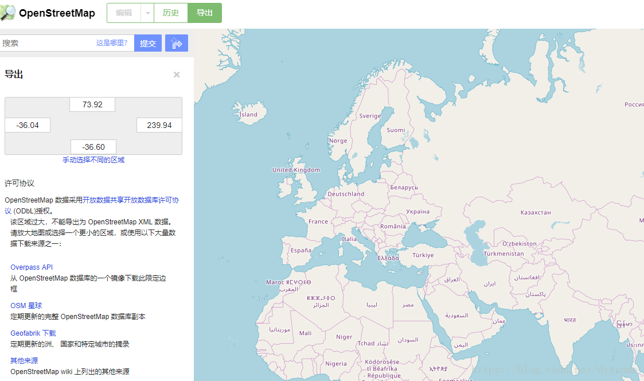Click the Беларусь label on map
644x381 pixels.
coord(404,188)
